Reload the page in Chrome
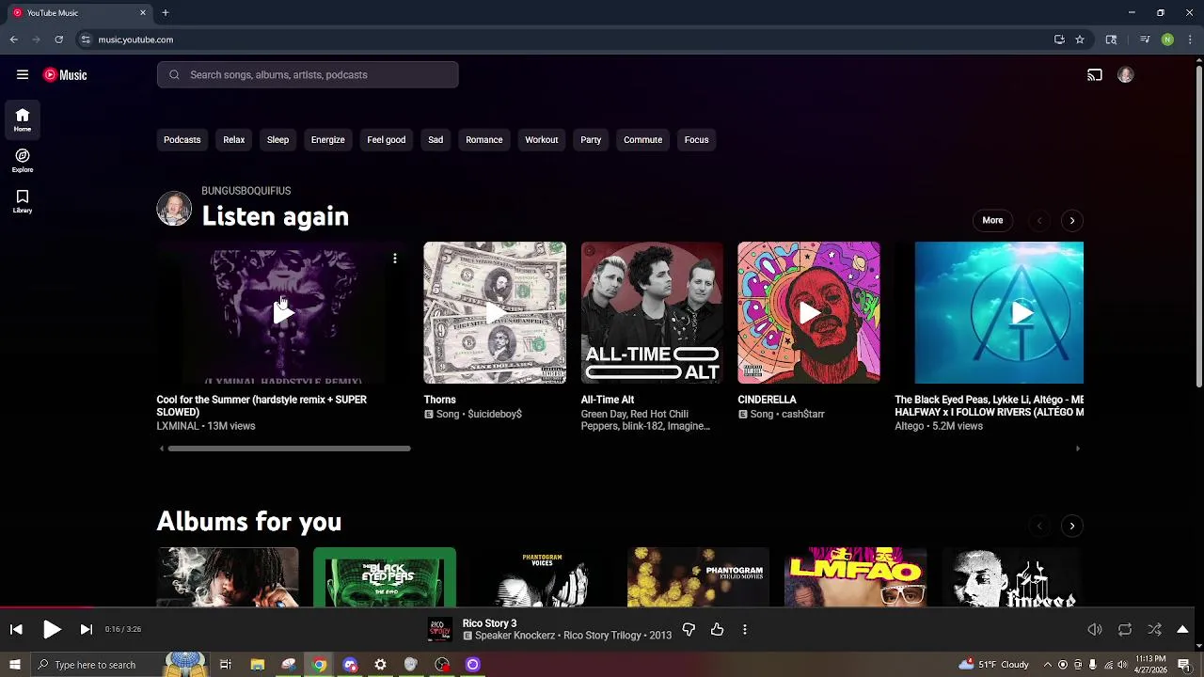The image size is (1204, 677). [58, 39]
